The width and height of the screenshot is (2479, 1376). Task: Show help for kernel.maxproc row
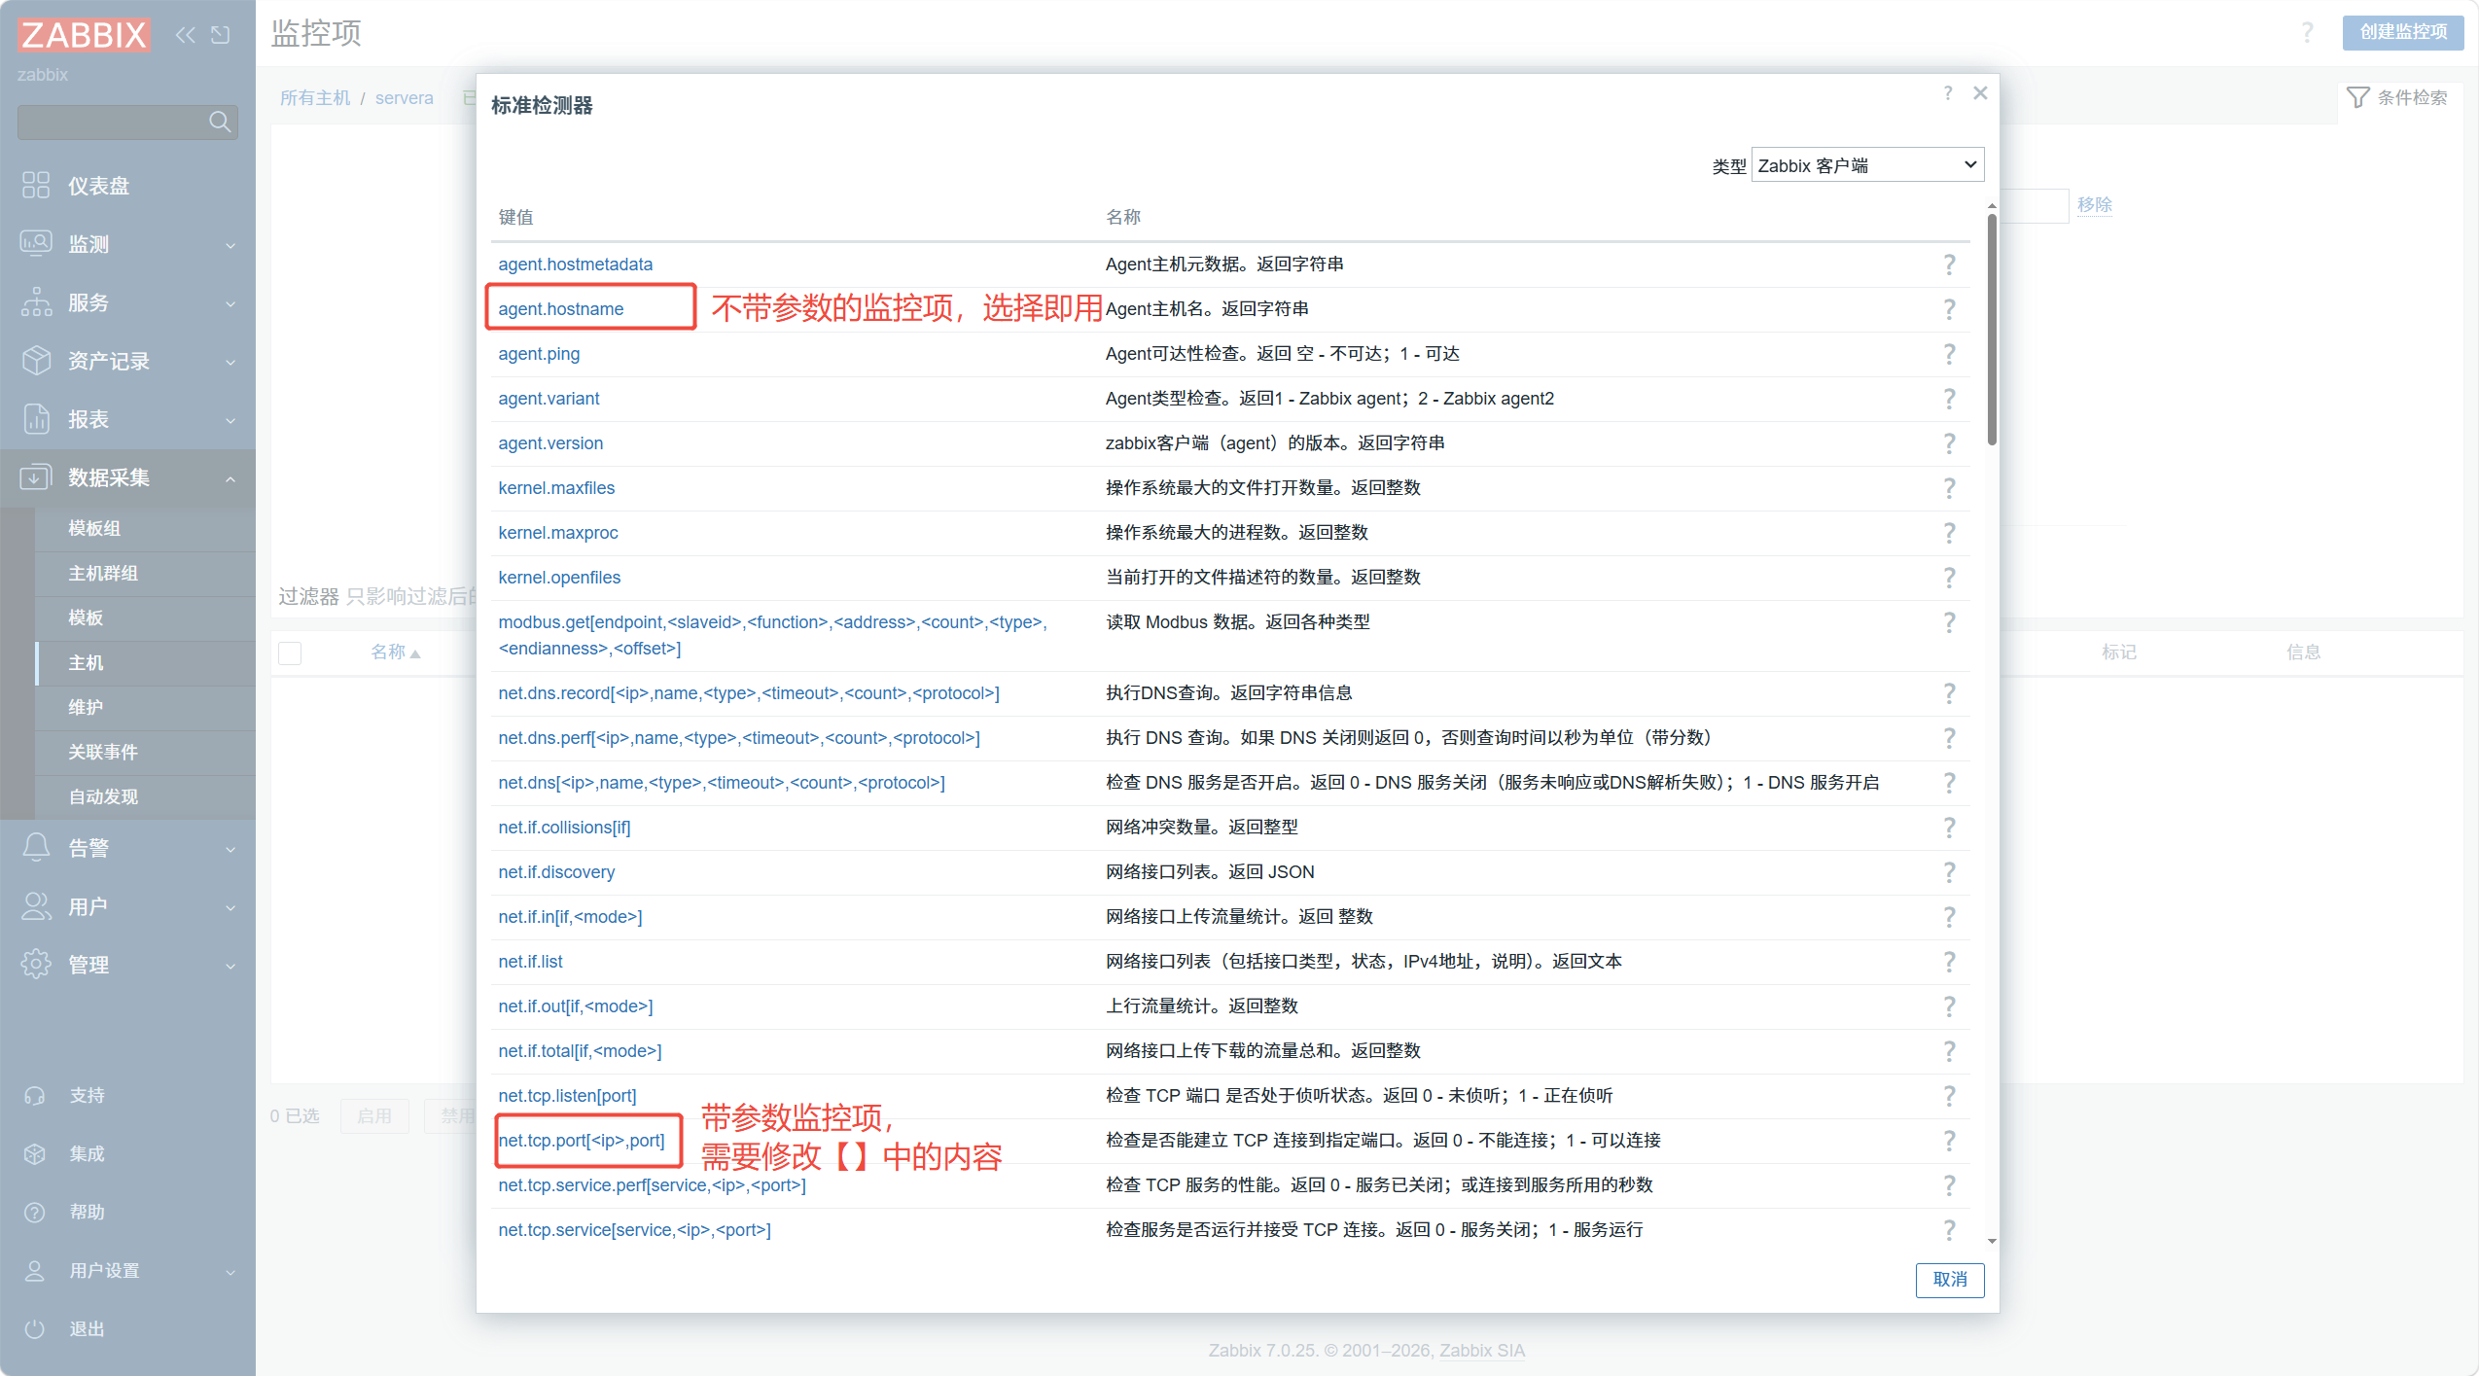tap(1949, 533)
